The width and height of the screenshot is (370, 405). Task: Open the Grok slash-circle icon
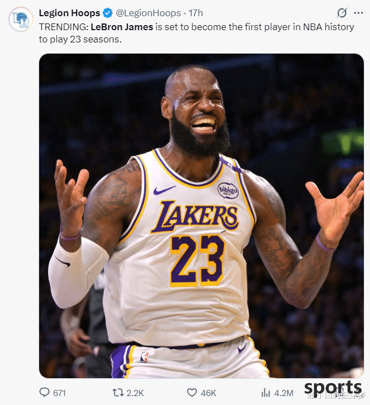click(341, 13)
